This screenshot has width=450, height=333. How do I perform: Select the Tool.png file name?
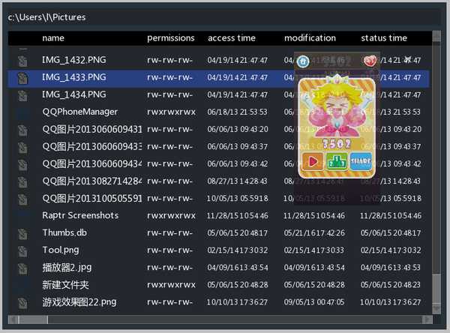(61, 250)
